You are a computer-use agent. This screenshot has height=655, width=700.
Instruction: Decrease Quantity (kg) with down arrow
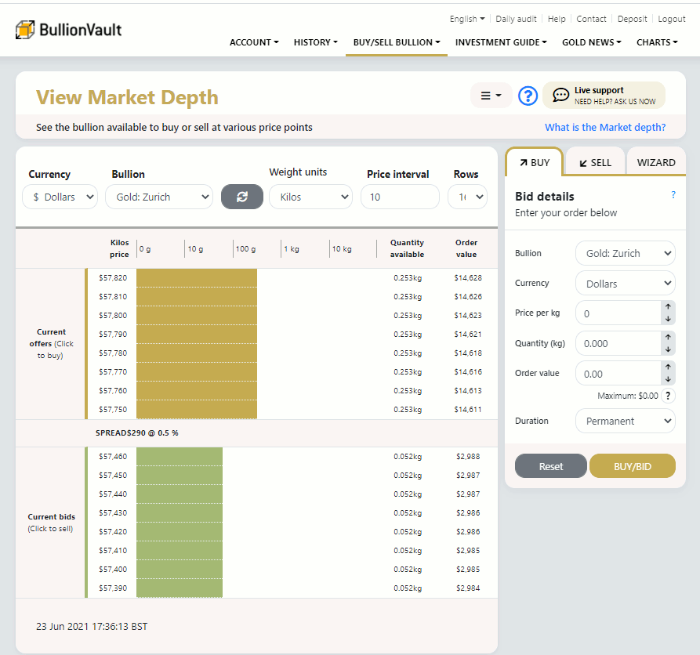pyautogui.click(x=668, y=349)
